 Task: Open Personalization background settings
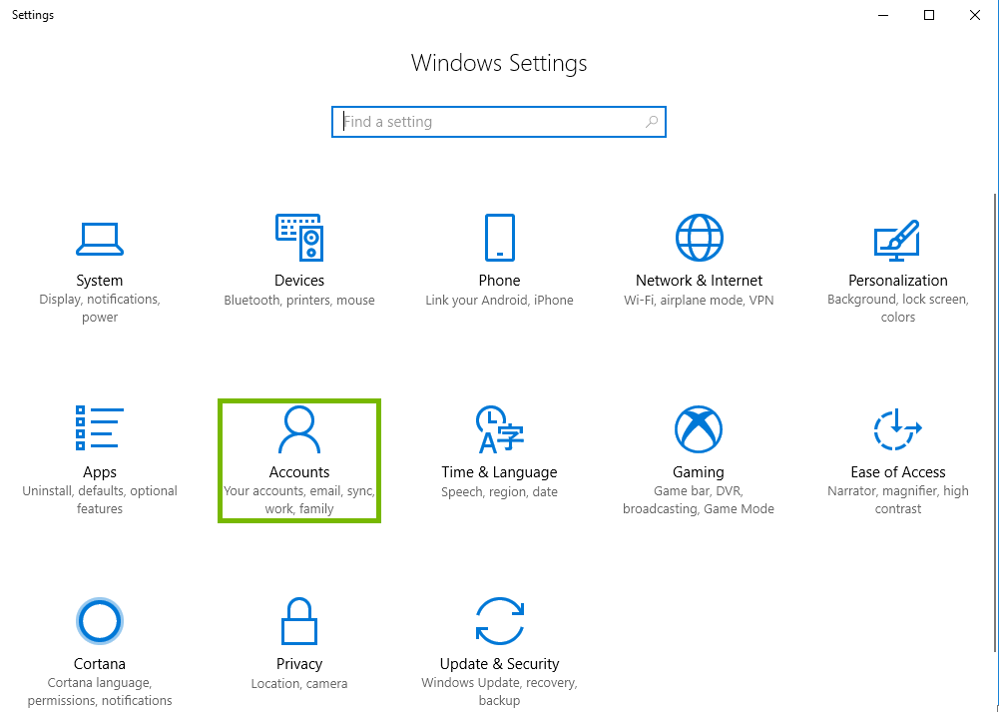click(x=897, y=240)
